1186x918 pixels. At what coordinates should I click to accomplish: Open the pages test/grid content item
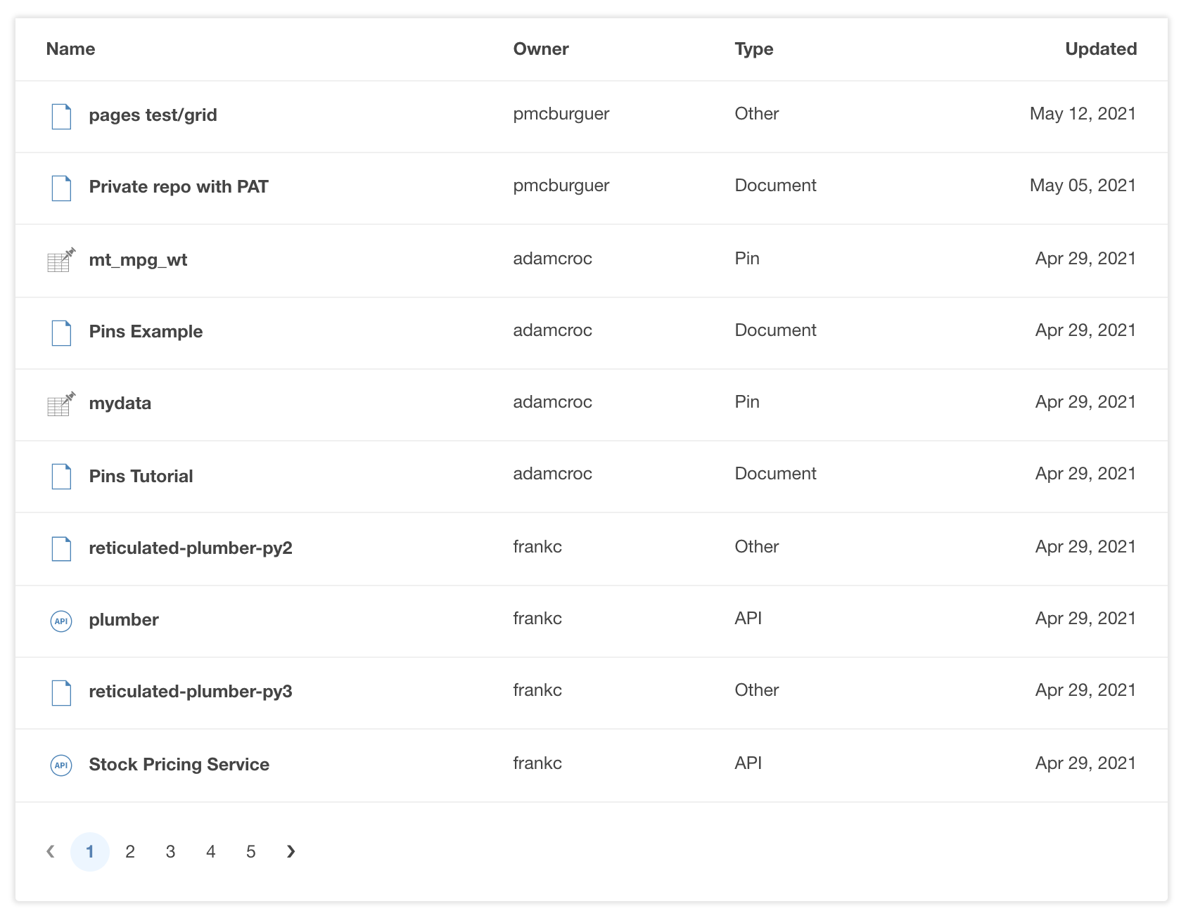point(153,115)
